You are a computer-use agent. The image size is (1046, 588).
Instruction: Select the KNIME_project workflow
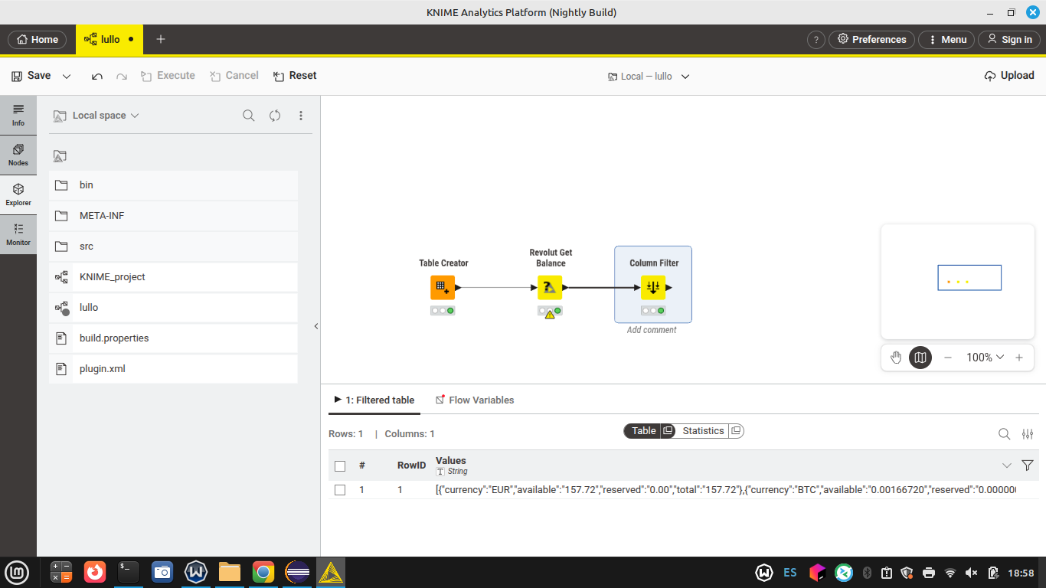(173, 277)
